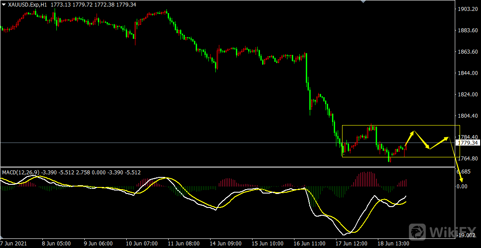This screenshot has width=481, height=248.
Task: Click the yellow arrowhead at the zigzag low
Action: point(430,148)
